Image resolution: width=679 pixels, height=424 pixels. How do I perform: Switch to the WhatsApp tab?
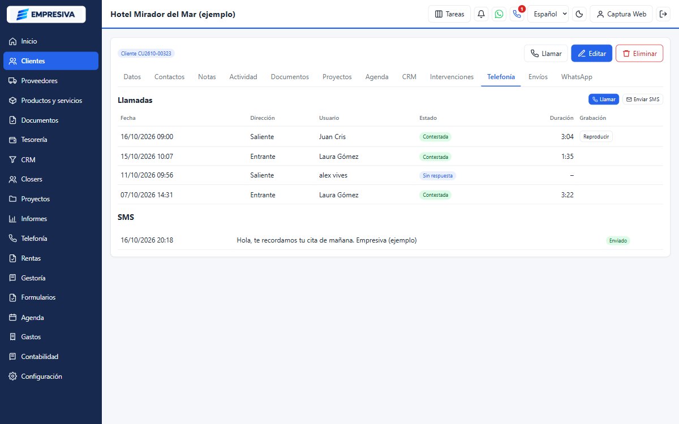[x=577, y=77]
